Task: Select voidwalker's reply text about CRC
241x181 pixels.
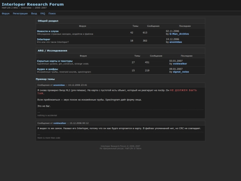Action: pyautogui.click(x=119, y=129)
